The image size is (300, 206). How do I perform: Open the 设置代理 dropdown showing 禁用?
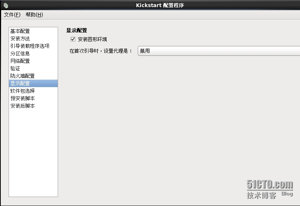pos(219,51)
